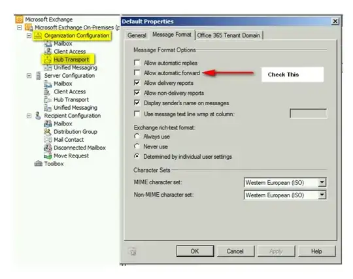The width and height of the screenshot is (353, 279).
Task: Click Unified Messaging icon under Organization Configuration
Action: tap(48, 67)
